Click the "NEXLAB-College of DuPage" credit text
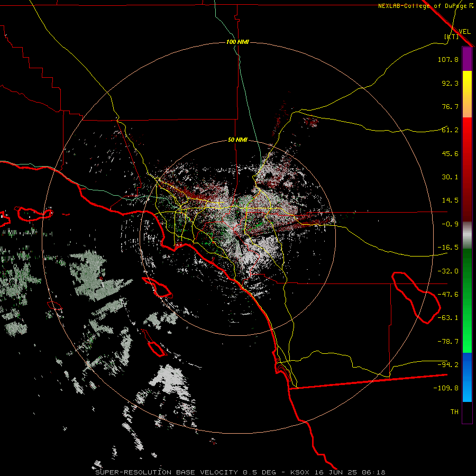 click(423, 6)
